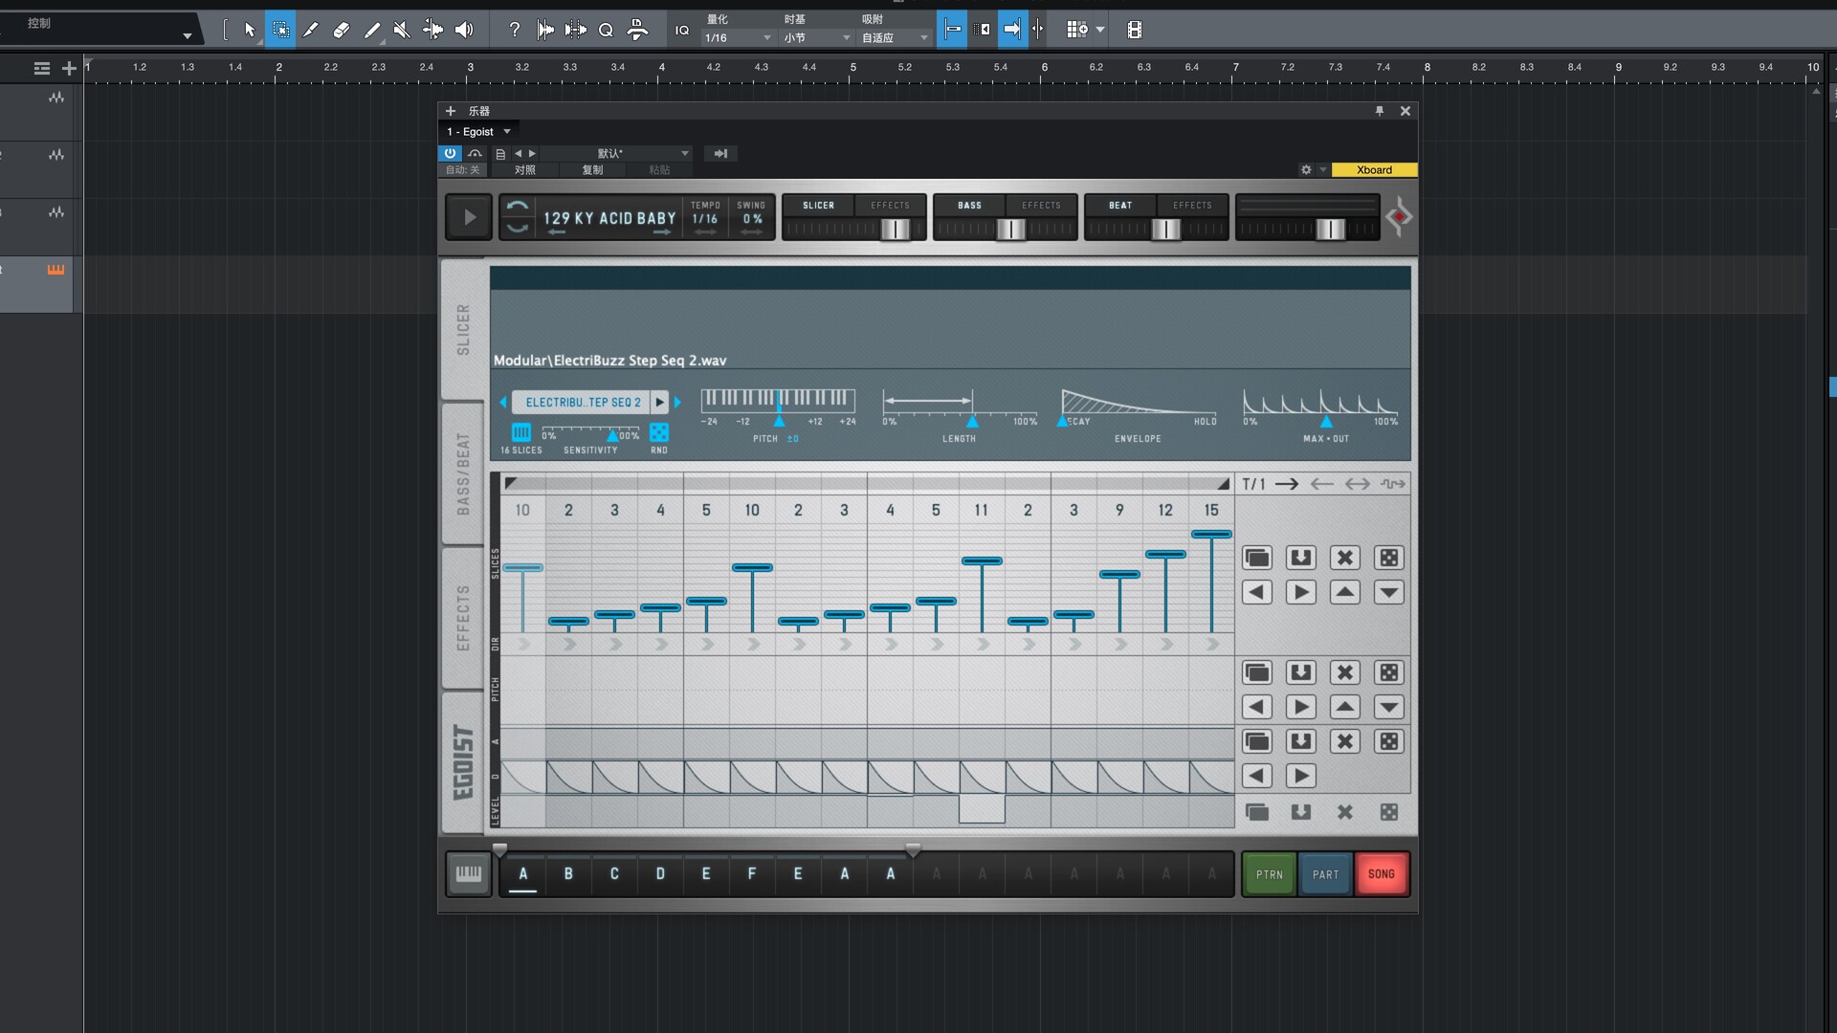Click the add track plus button
The width and height of the screenshot is (1837, 1033).
pyautogui.click(x=69, y=68)
